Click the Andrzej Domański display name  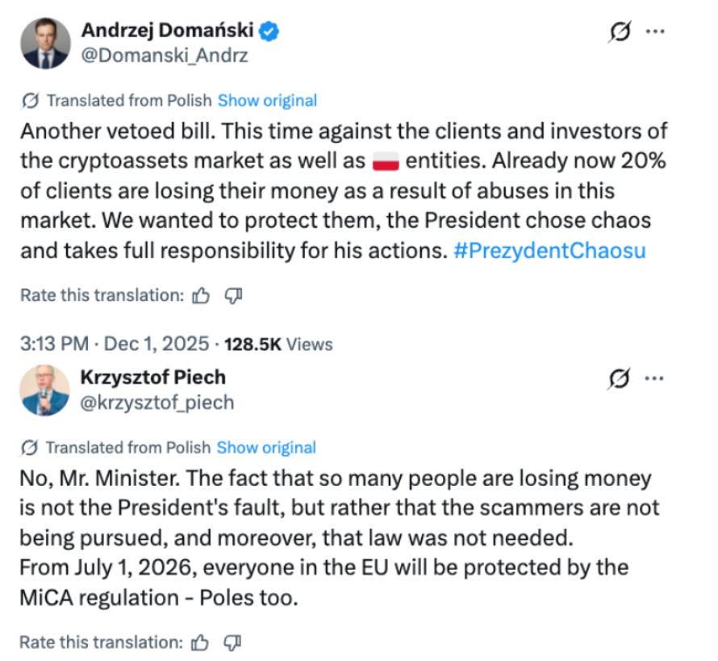(x=167, y=31)
